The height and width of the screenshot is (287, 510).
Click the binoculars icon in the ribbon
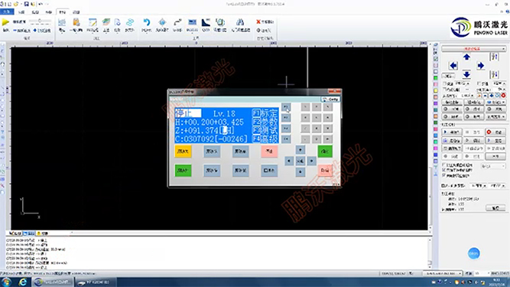240,22
